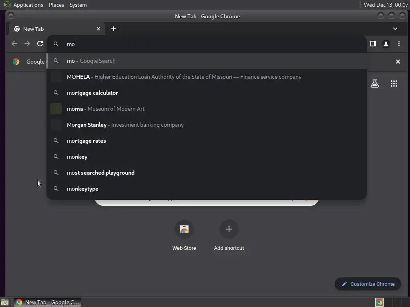Close the New Tab tab
410x307 pixels.
point(98,29)
